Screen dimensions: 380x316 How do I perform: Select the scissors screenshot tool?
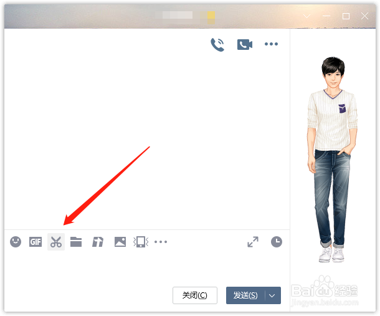point(56,242)
